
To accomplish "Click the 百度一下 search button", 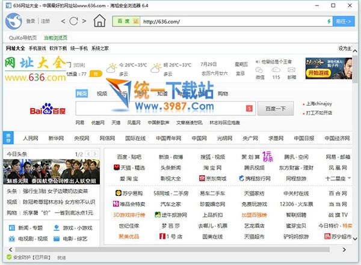I will point(276,108).
